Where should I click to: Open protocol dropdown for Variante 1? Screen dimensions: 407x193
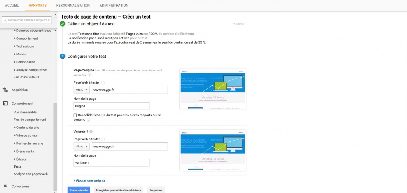click(81, 146)
